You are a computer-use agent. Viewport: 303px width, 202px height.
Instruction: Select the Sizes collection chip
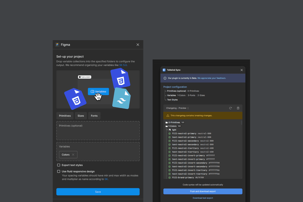81,116
